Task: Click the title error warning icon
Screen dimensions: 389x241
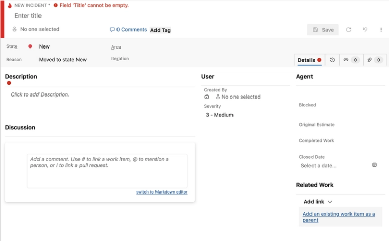Action: (x=56, y=5)
